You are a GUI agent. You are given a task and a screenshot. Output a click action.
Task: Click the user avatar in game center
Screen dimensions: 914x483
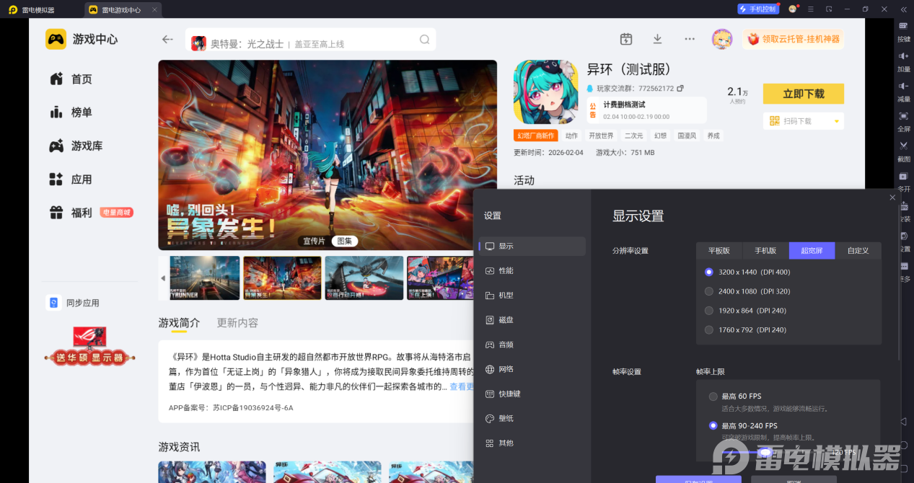[721, 39]
